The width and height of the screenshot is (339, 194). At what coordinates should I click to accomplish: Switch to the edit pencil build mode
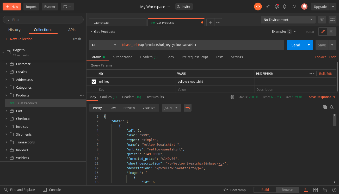point(323,32)
